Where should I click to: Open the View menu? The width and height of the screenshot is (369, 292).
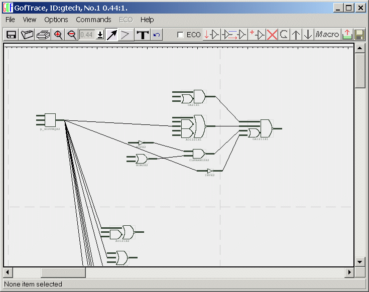tap(30, 20)
